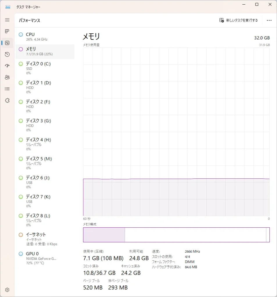This screenshot has width=277, height=297.
Task: Open the Processes page icon
Action: coord(7,31)
